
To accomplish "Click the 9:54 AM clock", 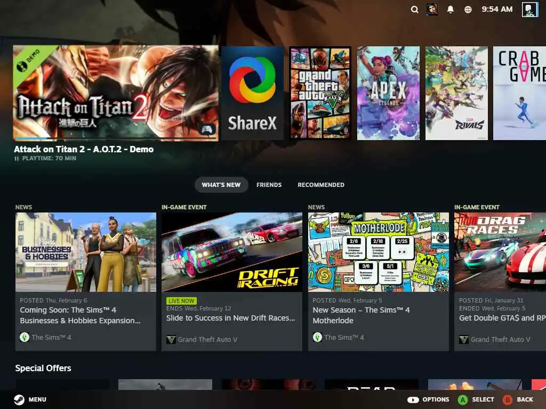I will (x=497, y=10).
